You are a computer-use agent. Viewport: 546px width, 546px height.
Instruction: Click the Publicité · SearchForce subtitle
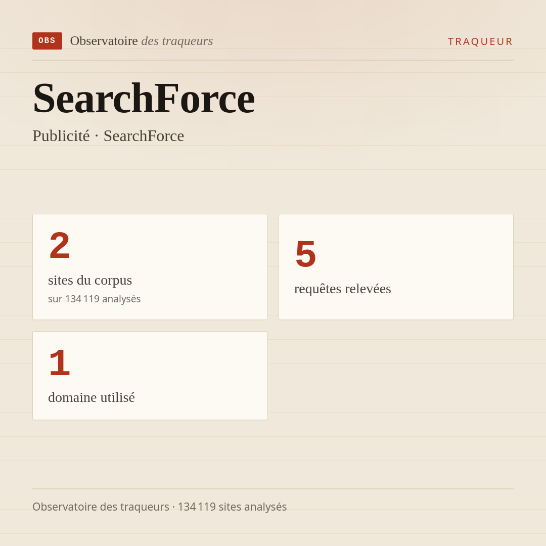tap(108, 136)
